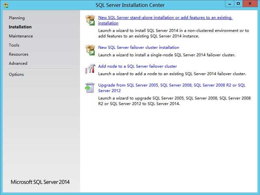Screen dimensions: 260x195
Task: Click the Upgrade arrow box icon
Action: click(90, 88)
